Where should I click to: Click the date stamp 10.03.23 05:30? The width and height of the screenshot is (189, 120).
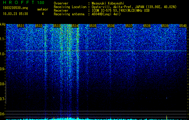[x=15, y=14]
